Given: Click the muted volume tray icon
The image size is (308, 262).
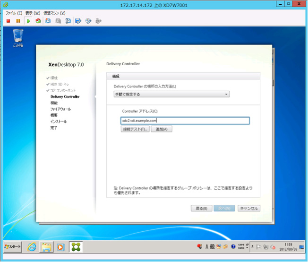Looking at the screenshot, I should (x=273, y=247).
